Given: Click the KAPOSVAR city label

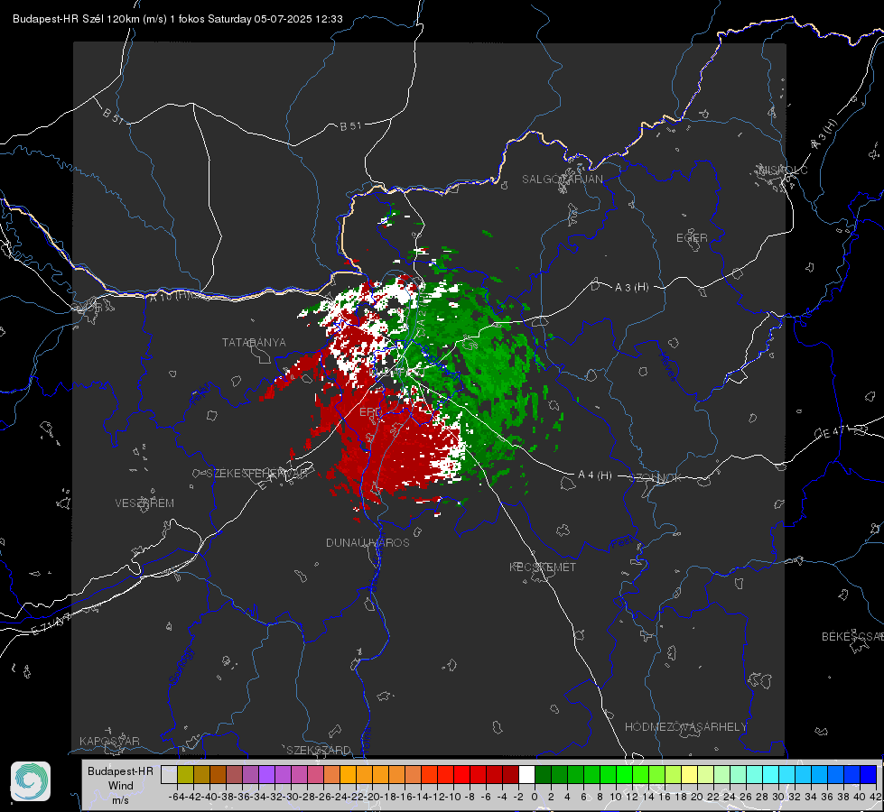Looking at the screenshot, I should 109,741.
